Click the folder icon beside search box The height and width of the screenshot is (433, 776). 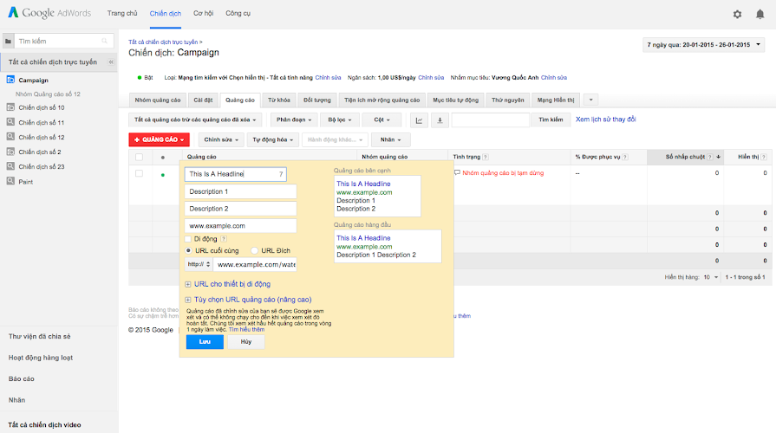8,41
